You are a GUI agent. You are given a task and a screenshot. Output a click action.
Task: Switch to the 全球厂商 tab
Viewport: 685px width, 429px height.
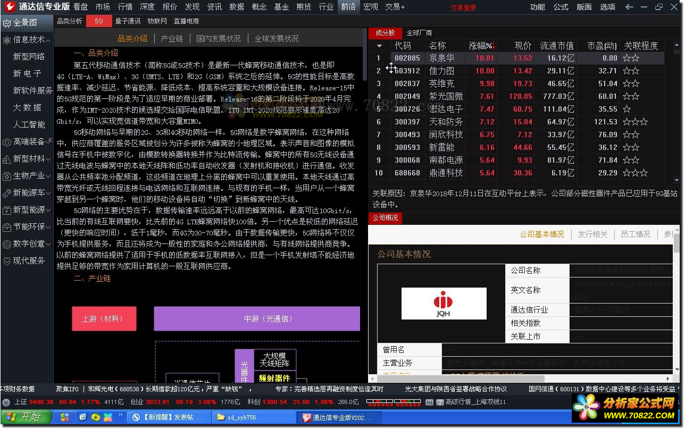point(419,32)
